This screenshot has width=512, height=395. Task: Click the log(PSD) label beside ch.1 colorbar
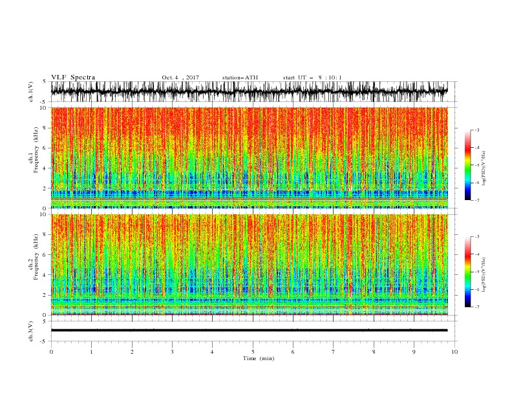coord(484,168)
